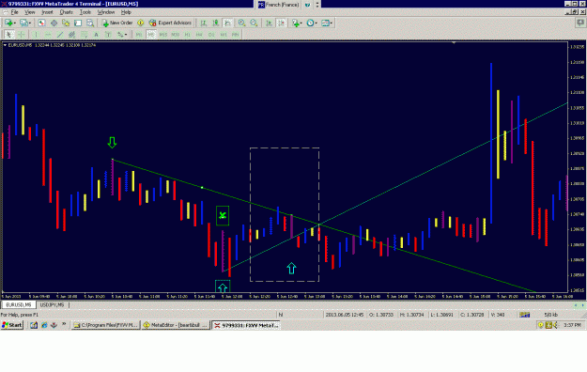Open the Periods clock button
587x372 pixels.
pos(310,23)
